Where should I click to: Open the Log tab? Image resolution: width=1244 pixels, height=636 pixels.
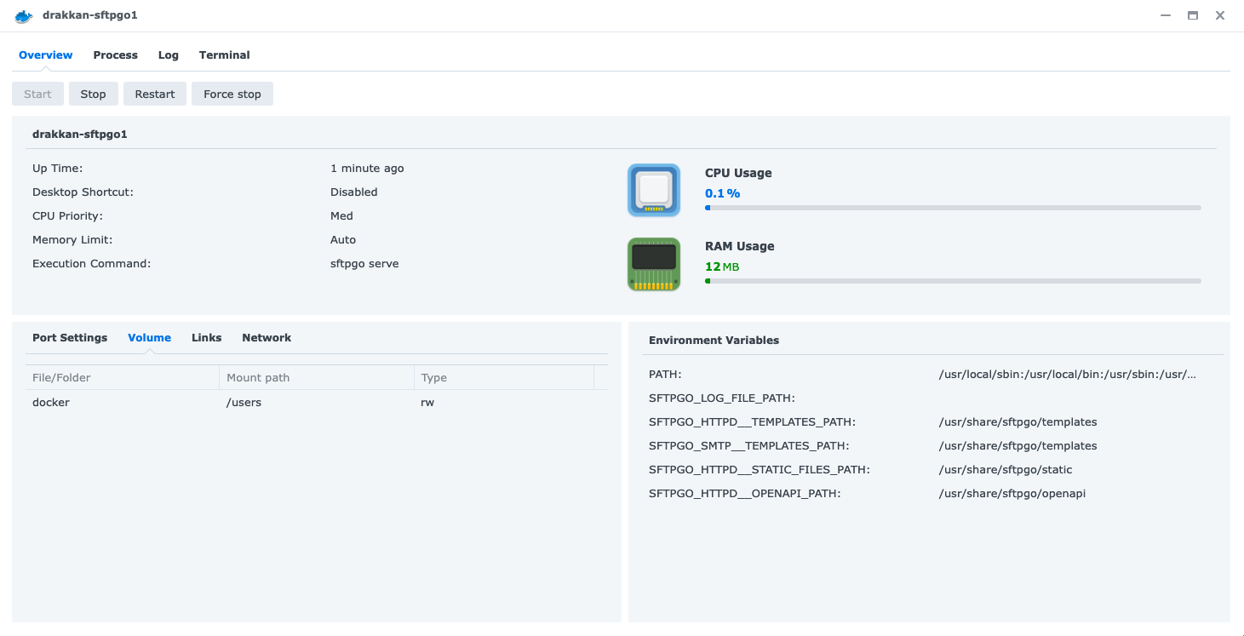coord(169,54)
